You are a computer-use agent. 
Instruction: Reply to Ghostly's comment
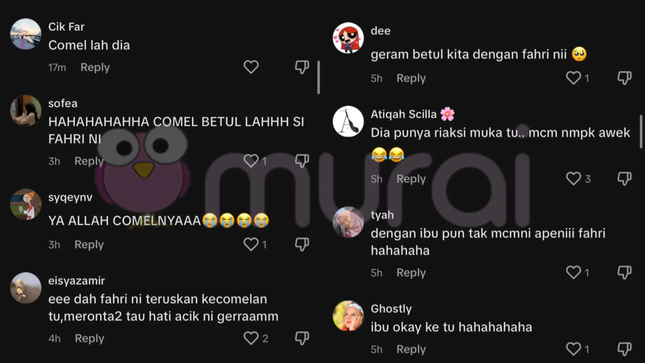[411, 349]
